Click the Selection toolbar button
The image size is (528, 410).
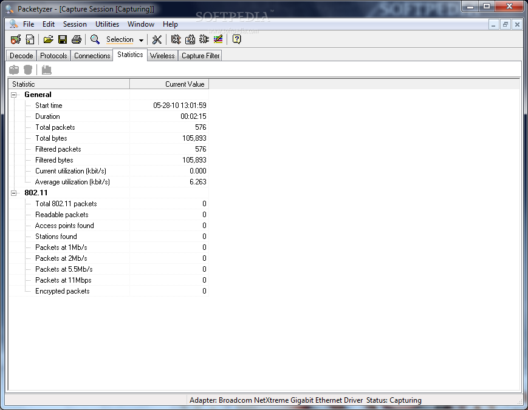[x=120, y=39]
